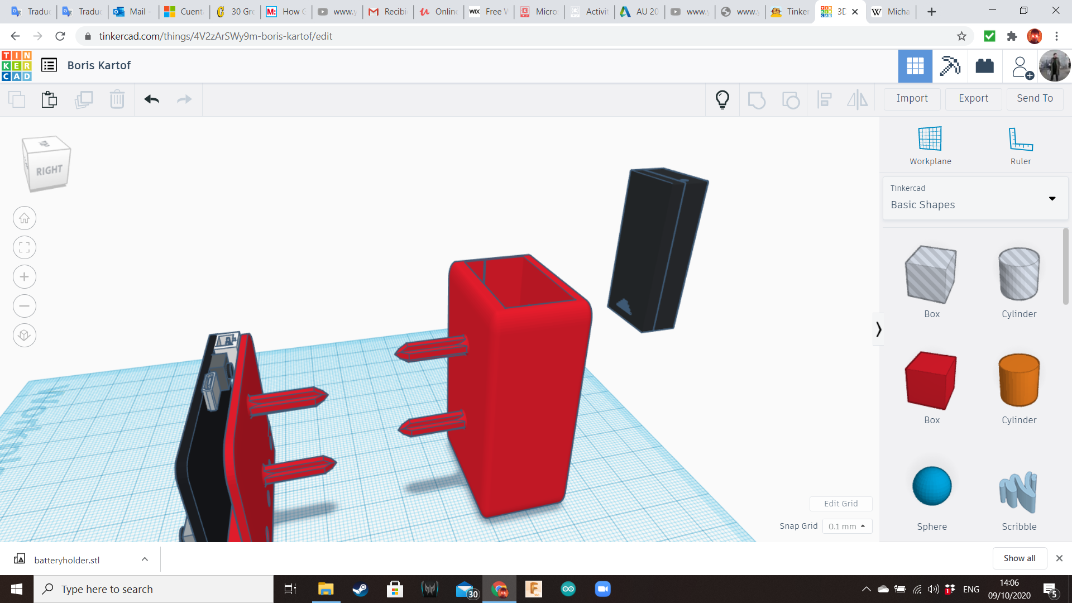Screen dimensions: 1072x603
Task: Zoom in with the plus icon
Action: tap(25, 277)
